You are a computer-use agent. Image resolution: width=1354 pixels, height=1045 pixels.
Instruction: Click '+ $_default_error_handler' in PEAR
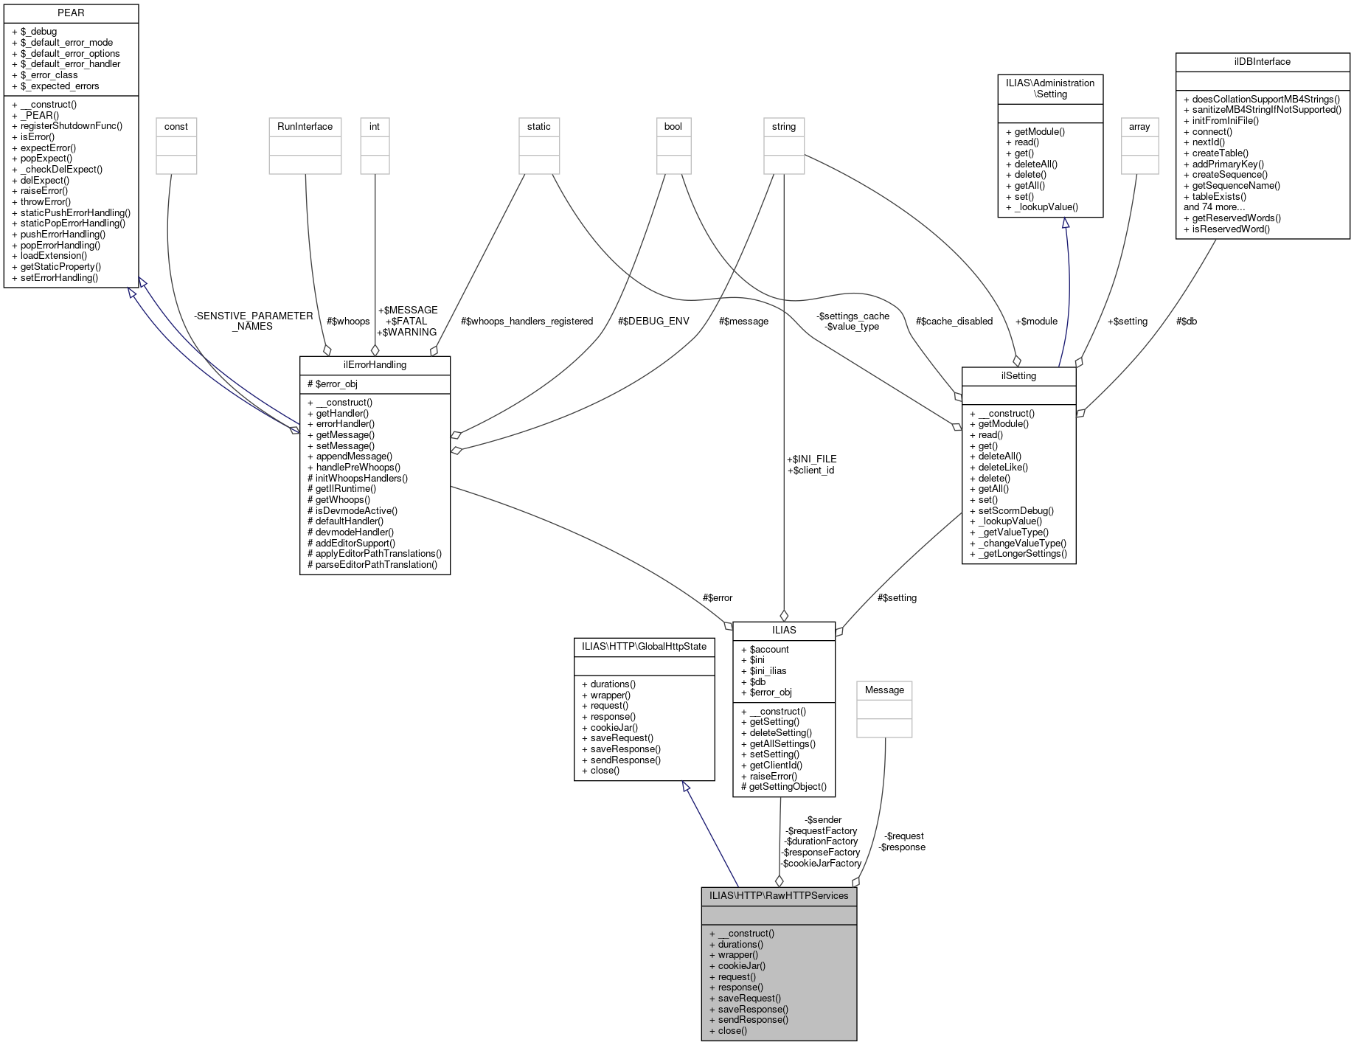click(x=66, y=64)
